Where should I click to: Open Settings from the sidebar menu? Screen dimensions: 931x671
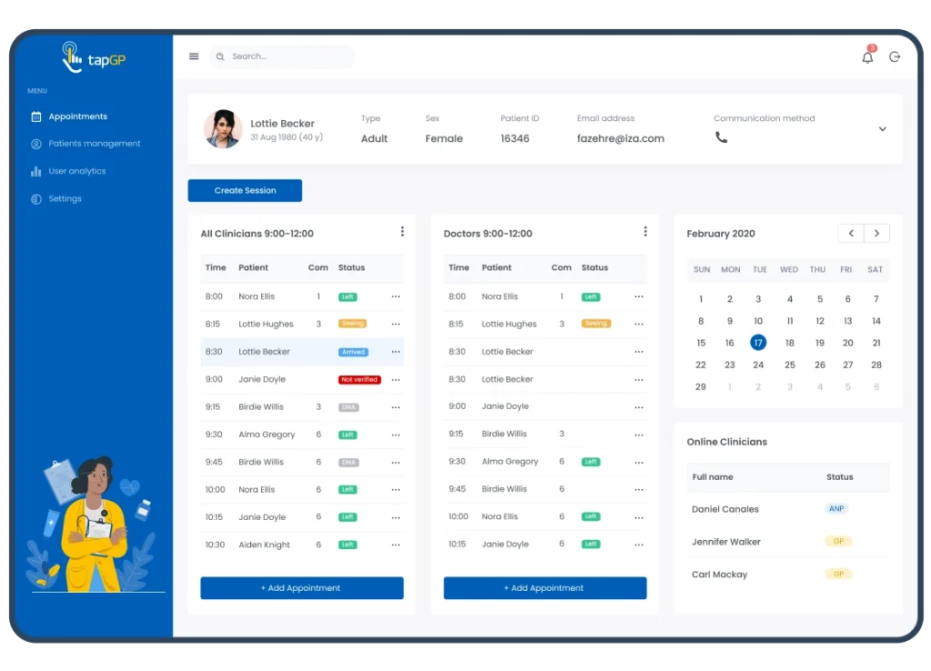(x=65, y=199)
